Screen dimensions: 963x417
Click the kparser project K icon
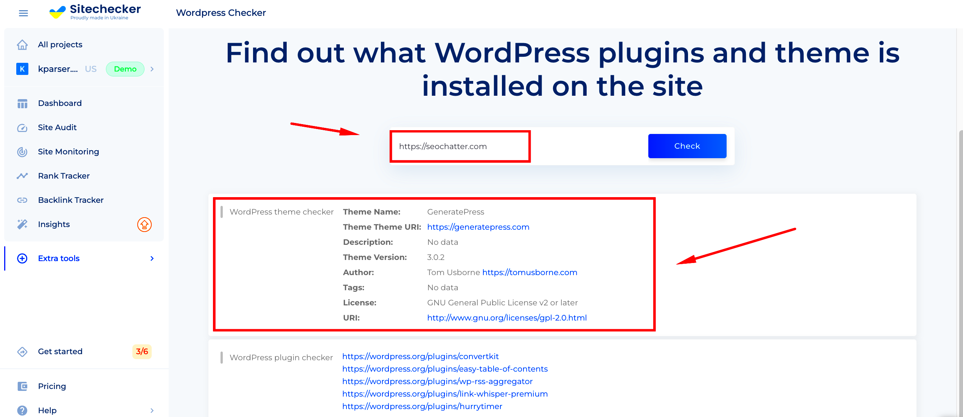[22, 69]
